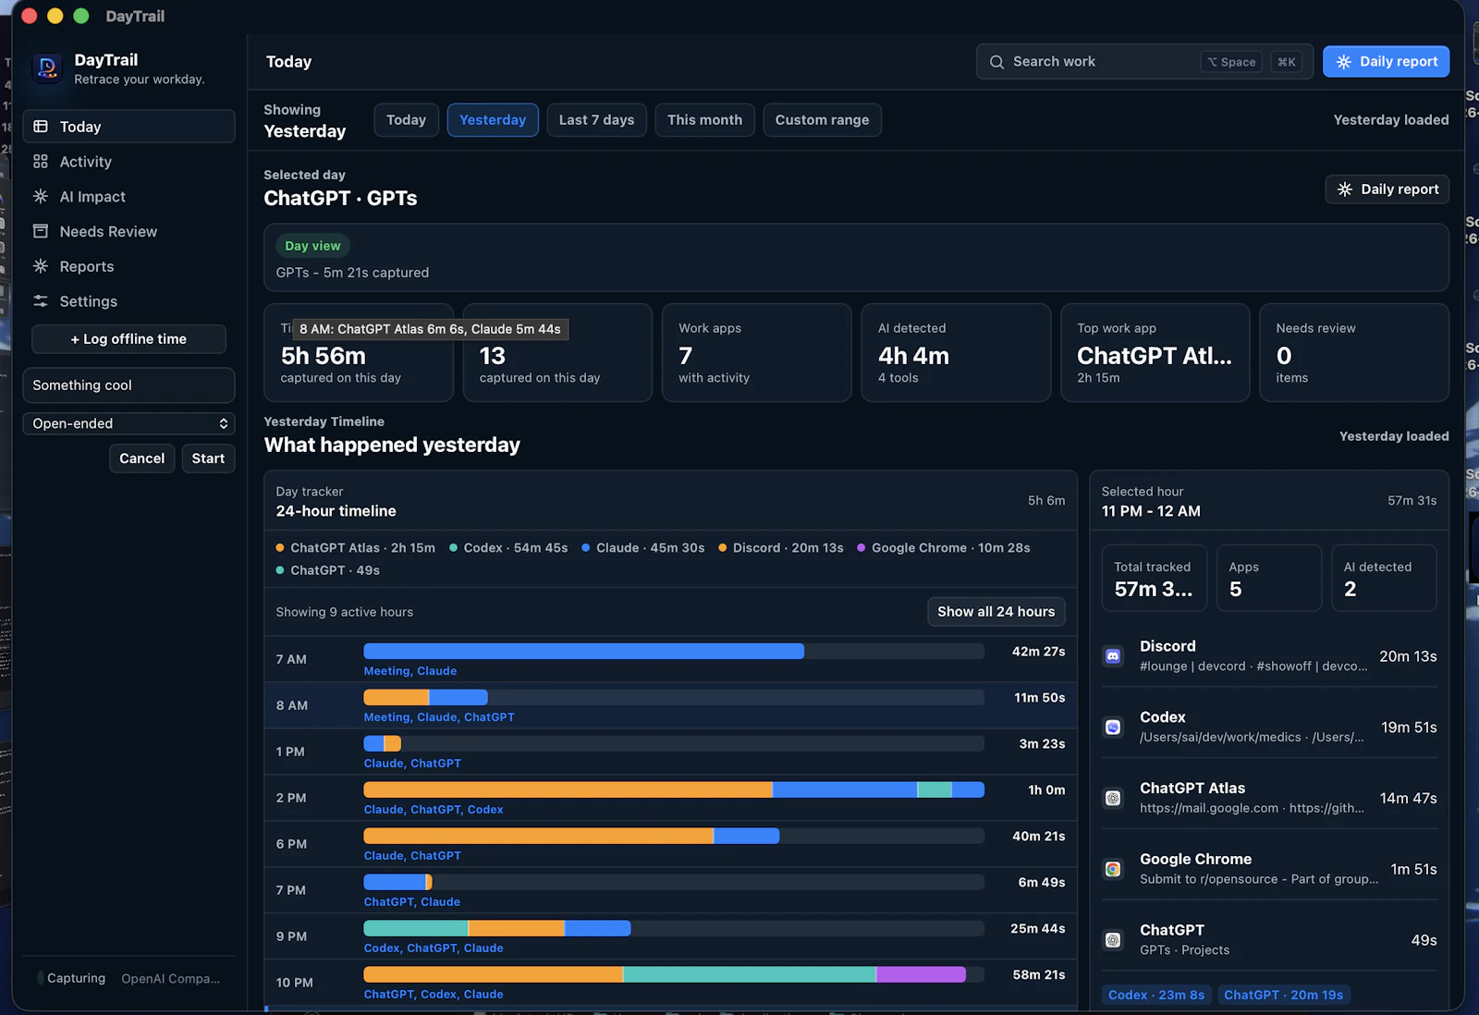This screenshot has width=1479, height=1015.
Task: Click Daily report beside Selected day
Action: (1387, 190)
